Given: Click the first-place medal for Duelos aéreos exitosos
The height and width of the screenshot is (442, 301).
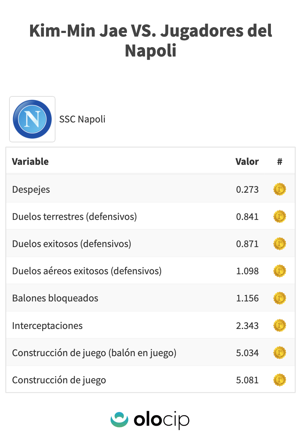Looking at the screenshot, I should pos(280,271).
